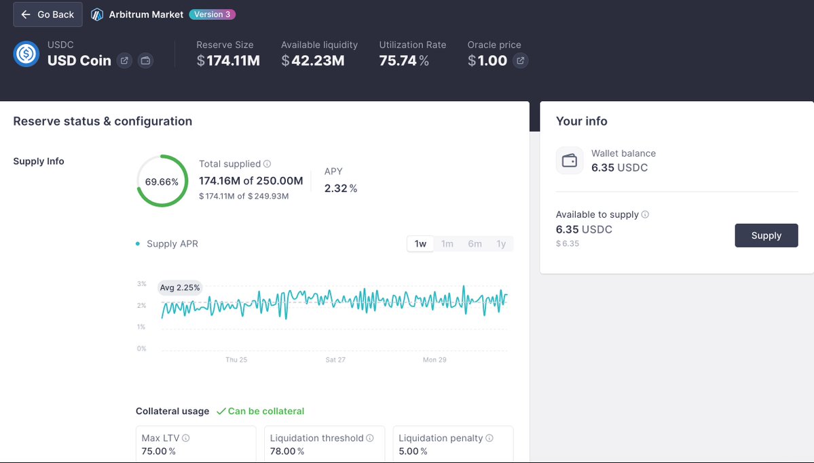
Task: Click the Supply APR line chart
Action: [334, 302]
